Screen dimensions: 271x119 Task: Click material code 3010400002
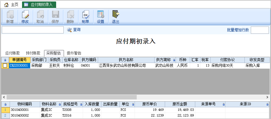[25, 115]
